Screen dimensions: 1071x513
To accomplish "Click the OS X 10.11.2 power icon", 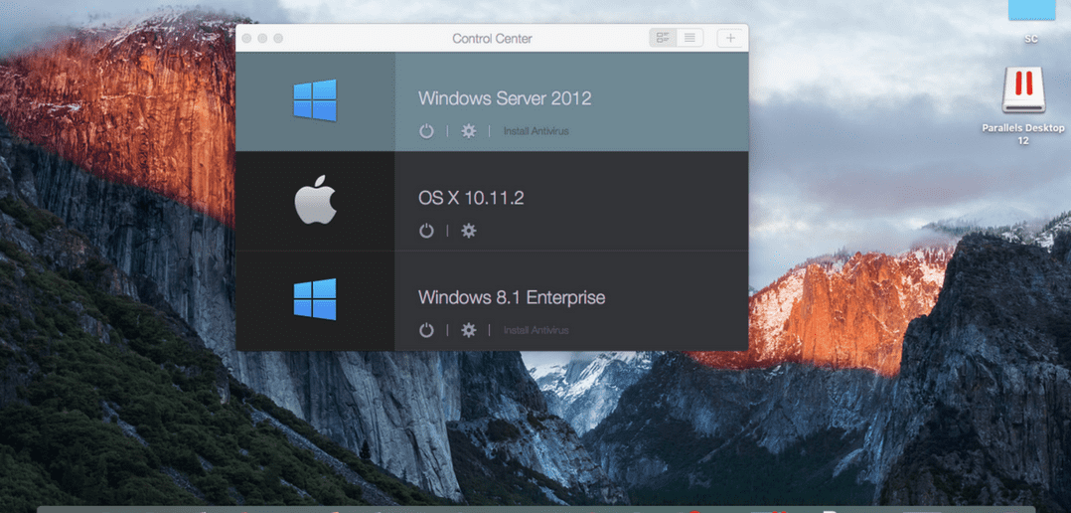I will (x=426, y=231).
